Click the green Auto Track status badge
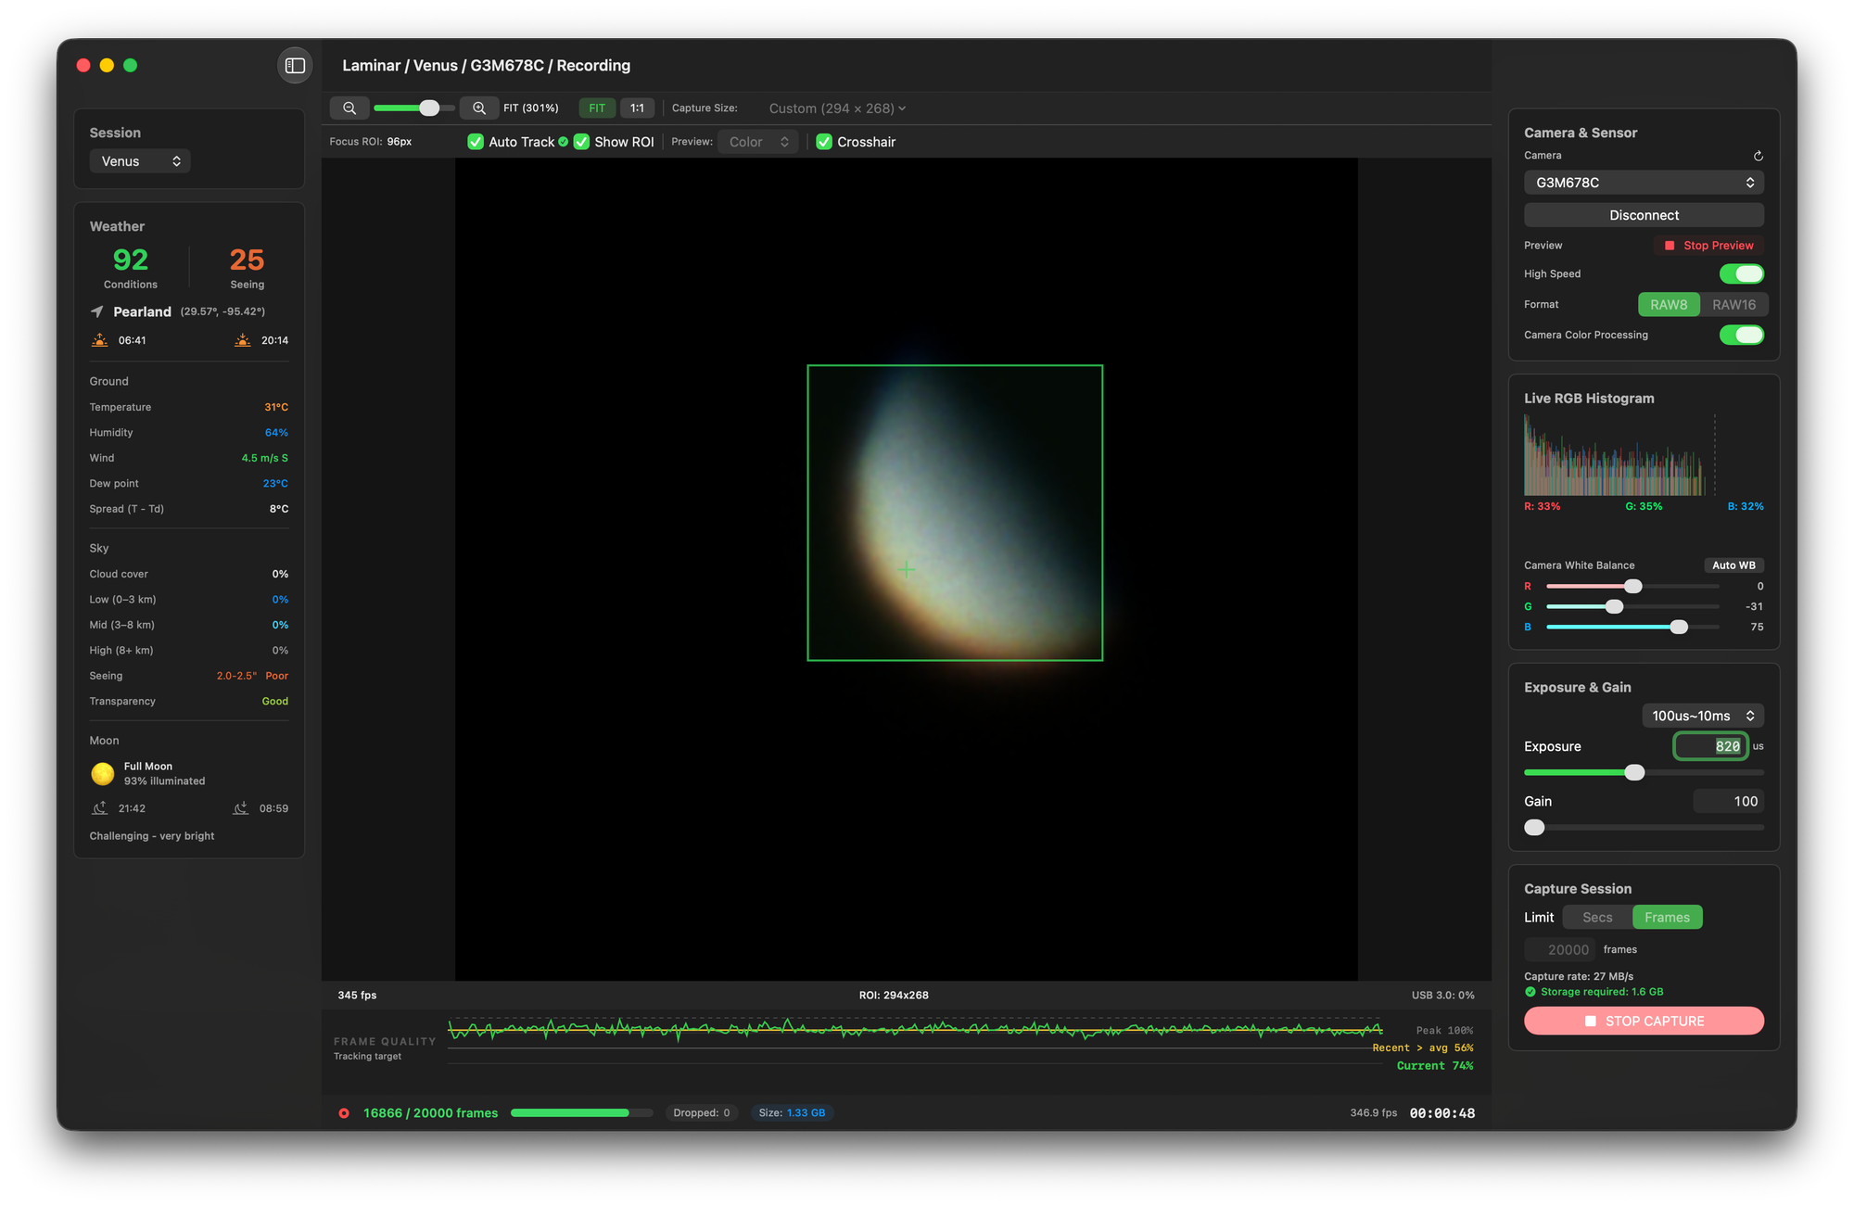Image resolution: width=1854 pixels, height=1206 pixels. pyautogui.click(x=564, y=142)
